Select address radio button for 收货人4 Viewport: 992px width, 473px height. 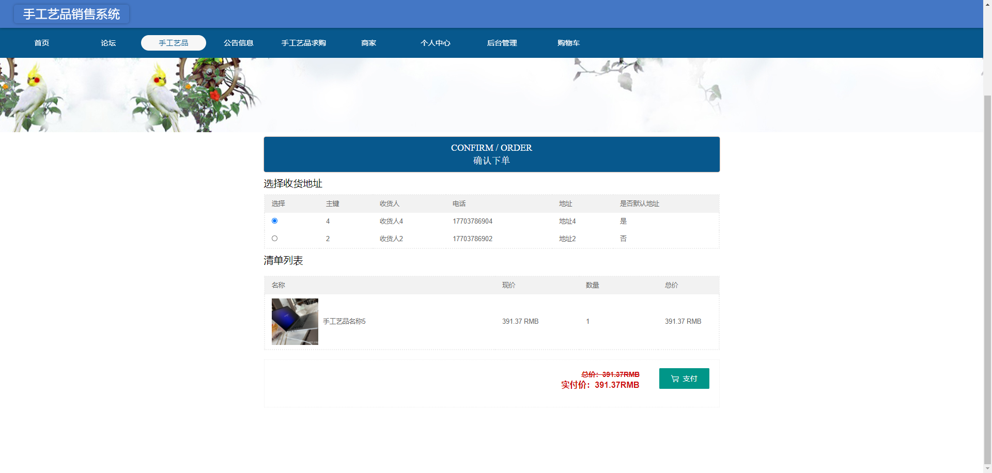coord(274,221)
